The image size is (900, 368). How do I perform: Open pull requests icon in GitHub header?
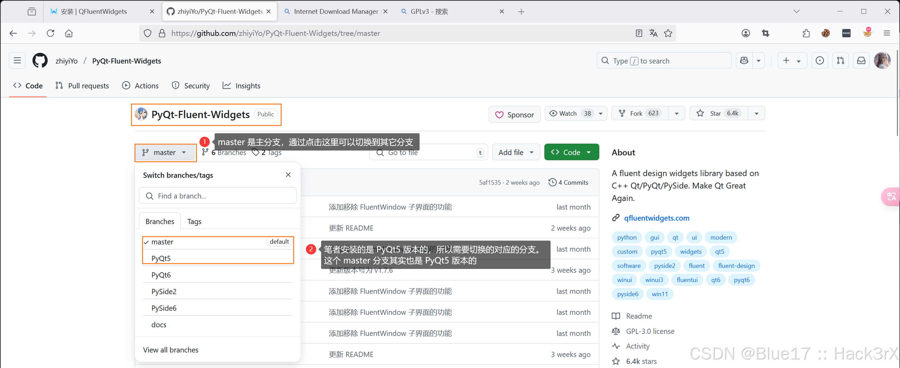(x=841, y=61)
